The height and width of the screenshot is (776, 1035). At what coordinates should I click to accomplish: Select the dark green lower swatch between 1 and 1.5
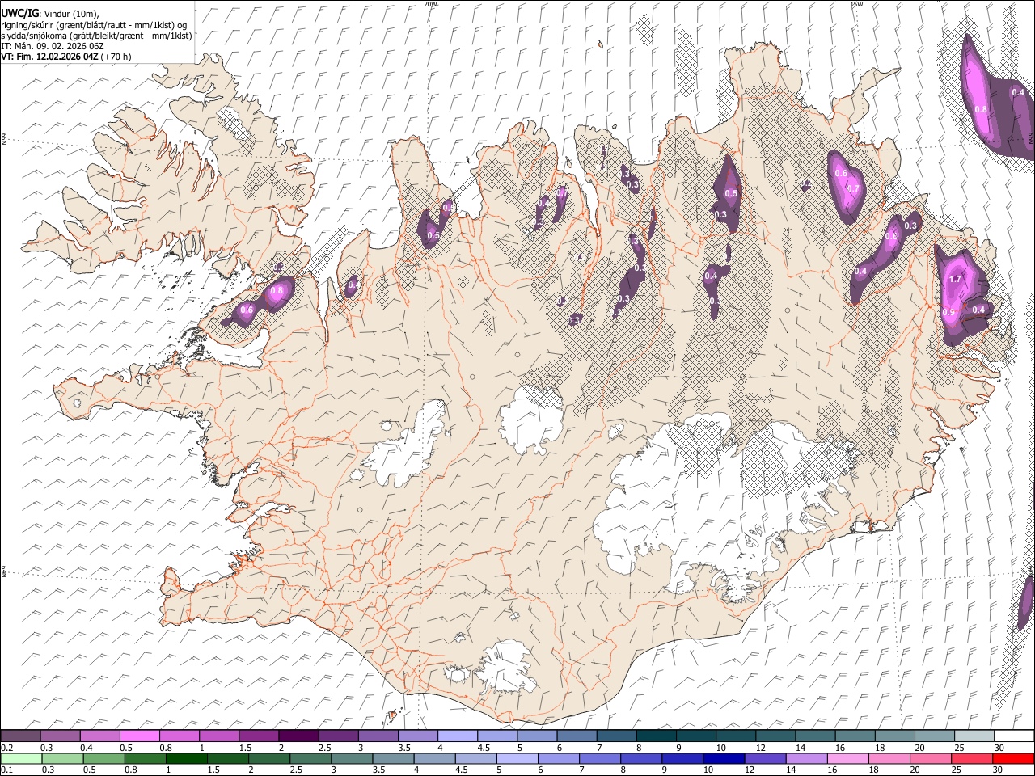[x=187, y=758]
